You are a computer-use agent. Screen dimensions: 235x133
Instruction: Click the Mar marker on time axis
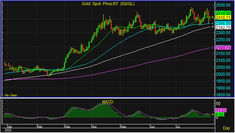(68, 127)
